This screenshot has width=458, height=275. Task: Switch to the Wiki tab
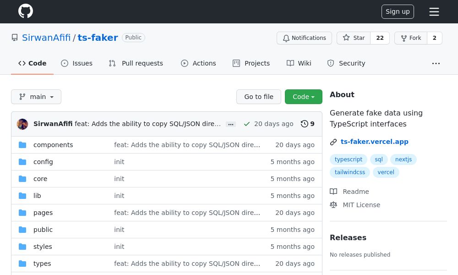[299, 63]
